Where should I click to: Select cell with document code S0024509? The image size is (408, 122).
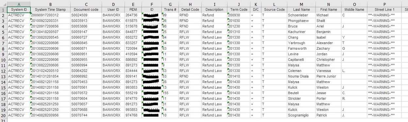[86, 15]
